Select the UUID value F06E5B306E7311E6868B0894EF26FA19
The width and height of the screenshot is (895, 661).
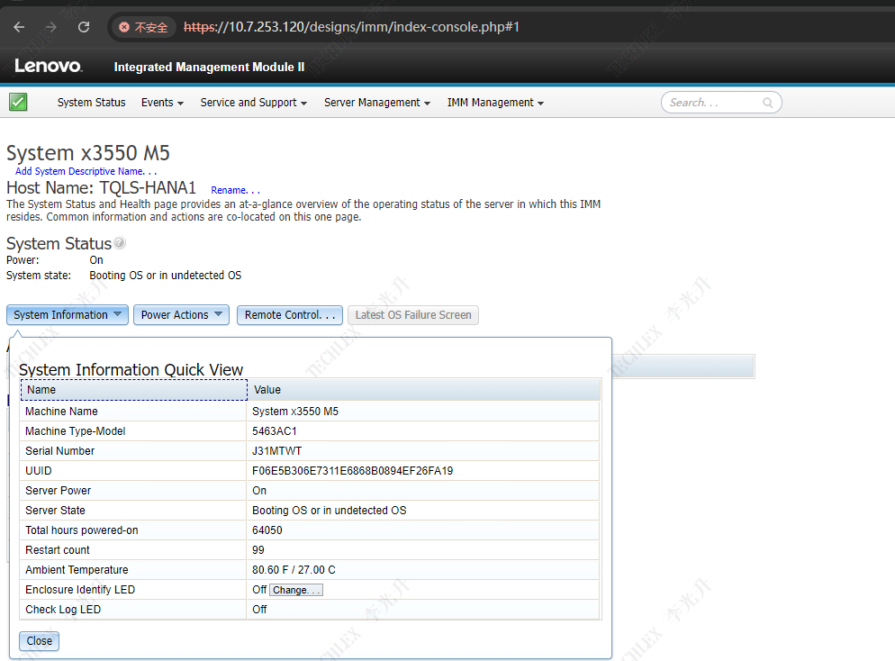(x=352, y=470)
